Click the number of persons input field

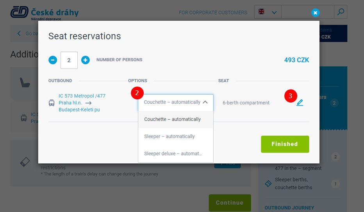pyautogui.click(x=69, y=60)
